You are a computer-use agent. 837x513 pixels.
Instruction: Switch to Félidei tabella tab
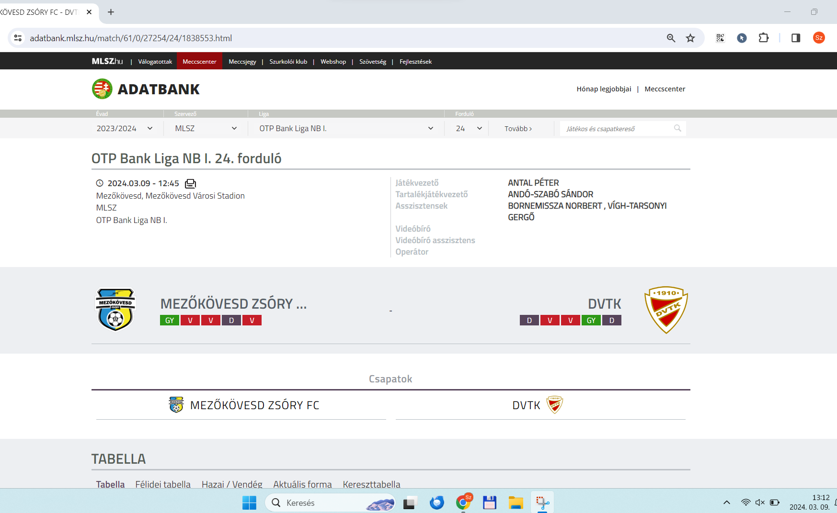163,484
